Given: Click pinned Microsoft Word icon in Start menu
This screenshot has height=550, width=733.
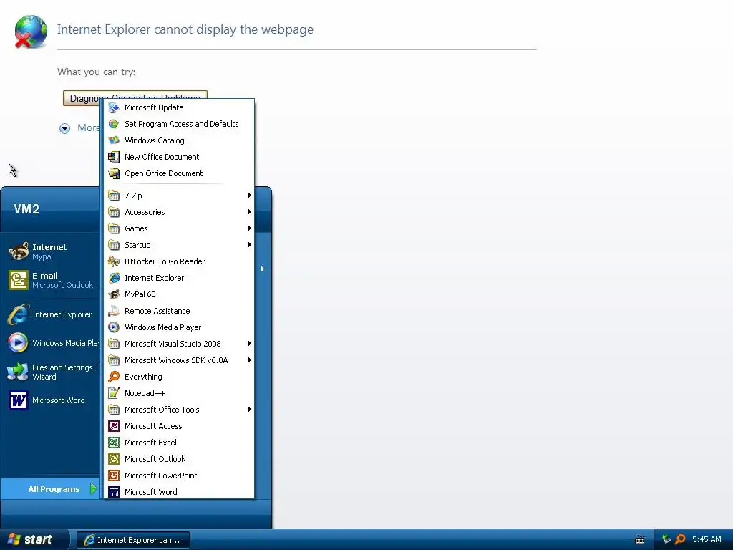Looking at the screenshot, I should point(18,400).
